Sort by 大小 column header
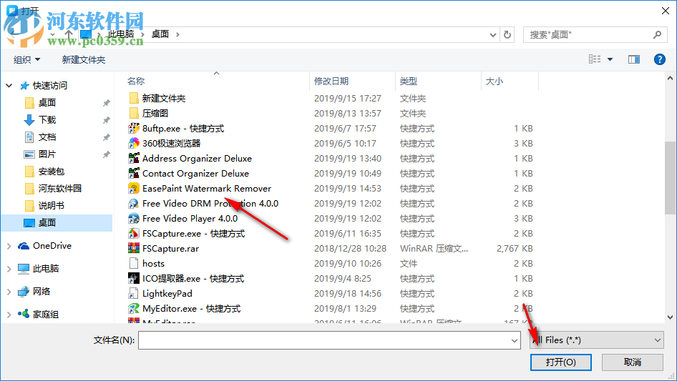Viewport: 677px width, 381px height. click(x=495, y=81)
